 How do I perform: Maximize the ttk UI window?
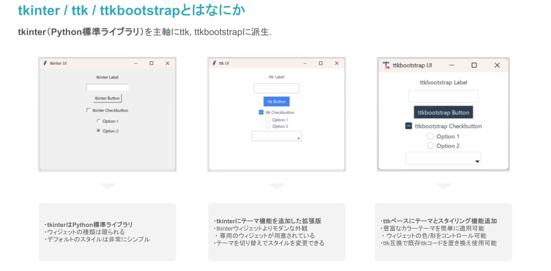click(x=320, y=63)
